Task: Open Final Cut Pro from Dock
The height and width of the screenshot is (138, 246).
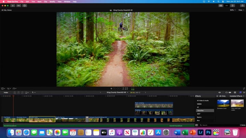Action: (x=216, y=132)
